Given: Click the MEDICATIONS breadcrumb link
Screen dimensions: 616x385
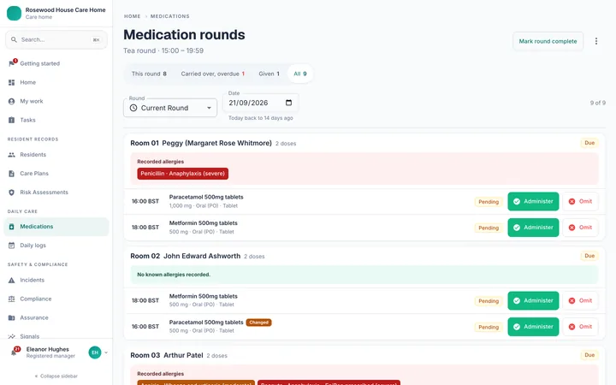Looking at the screenshot, I should click(x=169, y=16).
